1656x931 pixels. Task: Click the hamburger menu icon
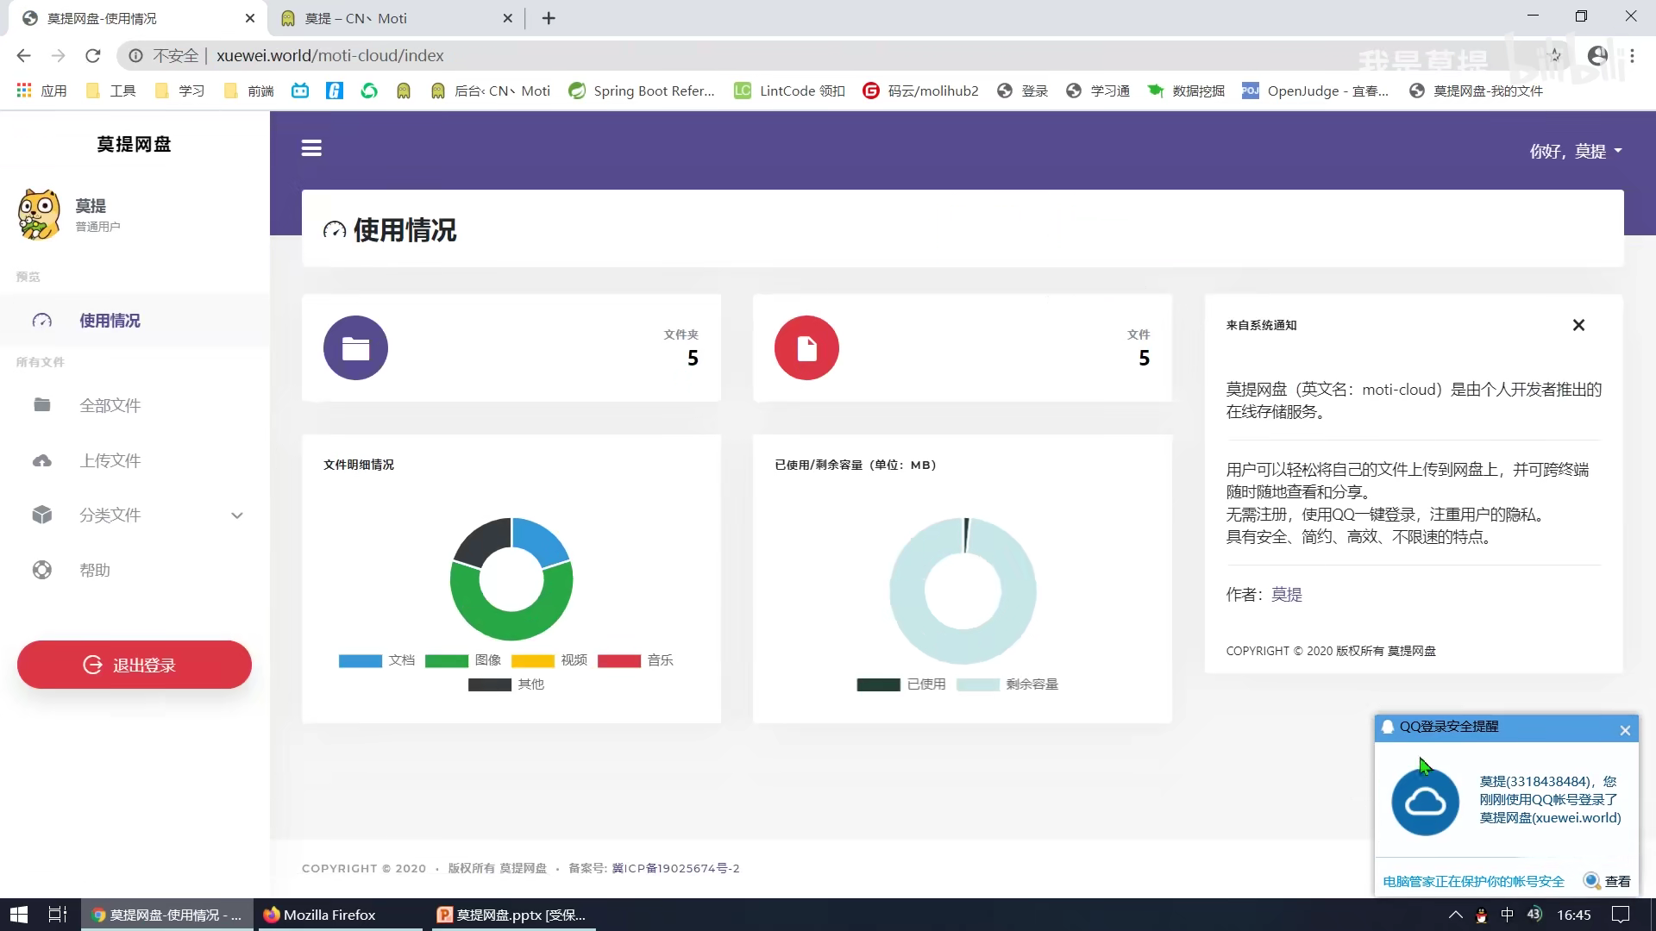coord(311,148)
